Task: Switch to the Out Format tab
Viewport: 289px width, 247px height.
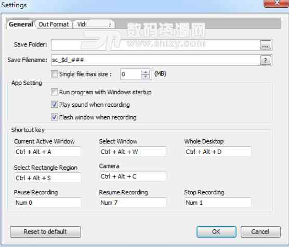Action: pyautogui.click(x=54, y=24)
